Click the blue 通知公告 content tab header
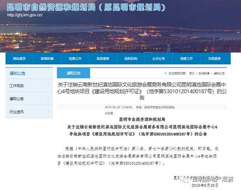 73,73
